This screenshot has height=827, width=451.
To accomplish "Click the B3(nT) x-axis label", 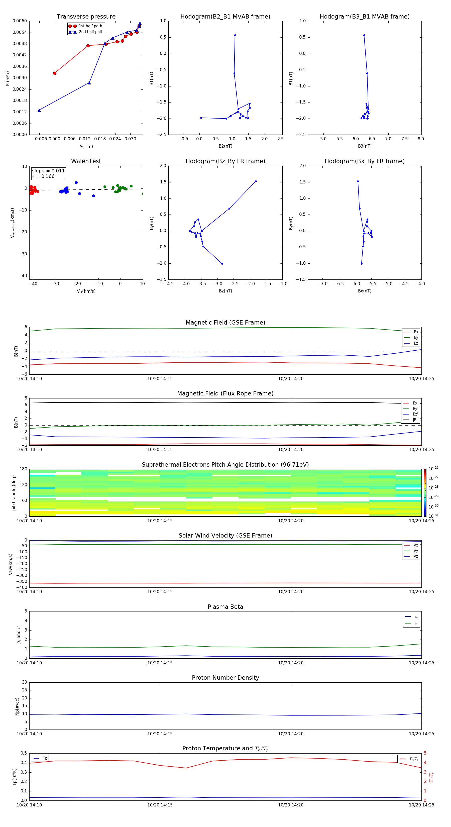I will pyautogui.click(x=365, y=146).
